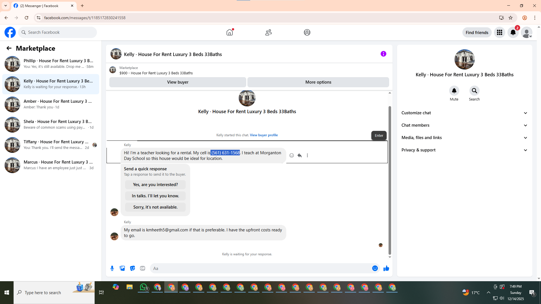Open the sticker picker icon

[x=132, y=268]
